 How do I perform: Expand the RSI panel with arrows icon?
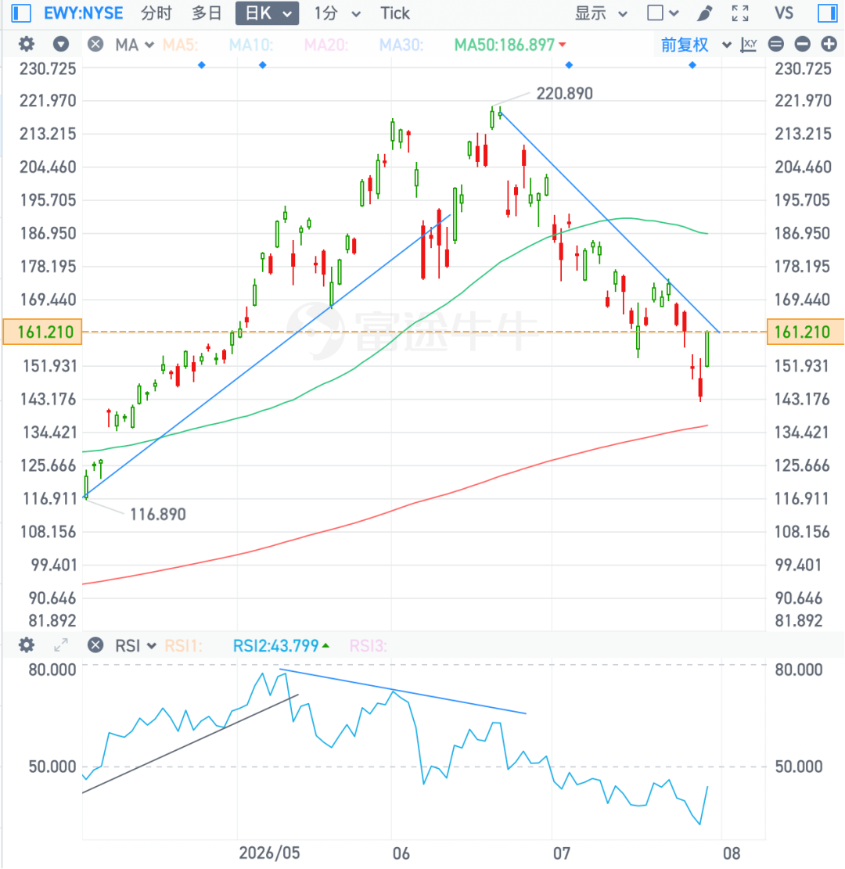pyautogui.click(x=60, y=645)
